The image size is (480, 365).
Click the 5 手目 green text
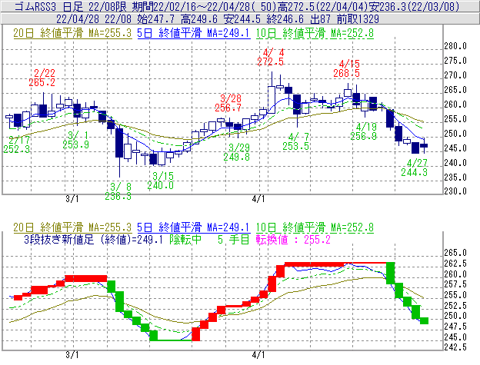233,239
